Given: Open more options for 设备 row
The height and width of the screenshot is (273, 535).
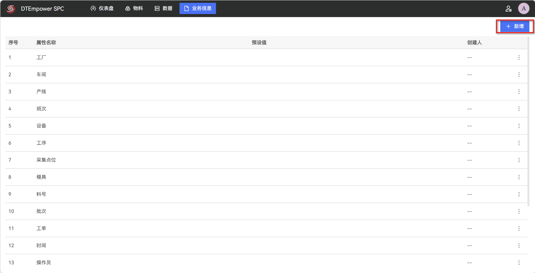Looking at the screenshot, I should click(519, 126).
